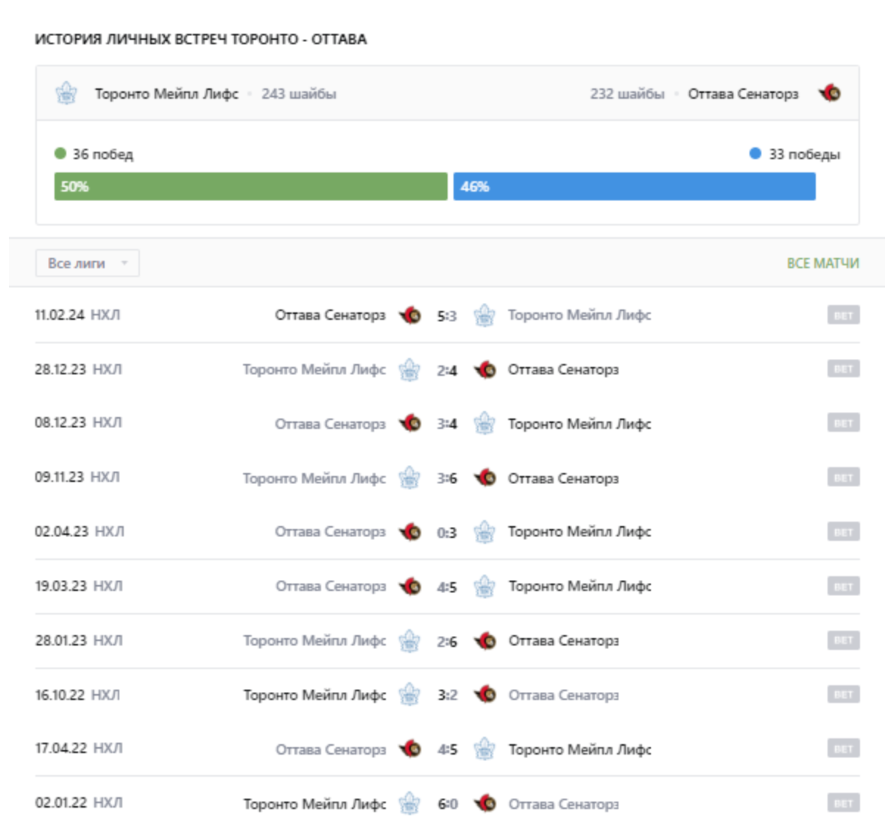Click Toronto logo in 16.10.22 match row
Screen dimensions: 885x840
[x=409, y=695]
